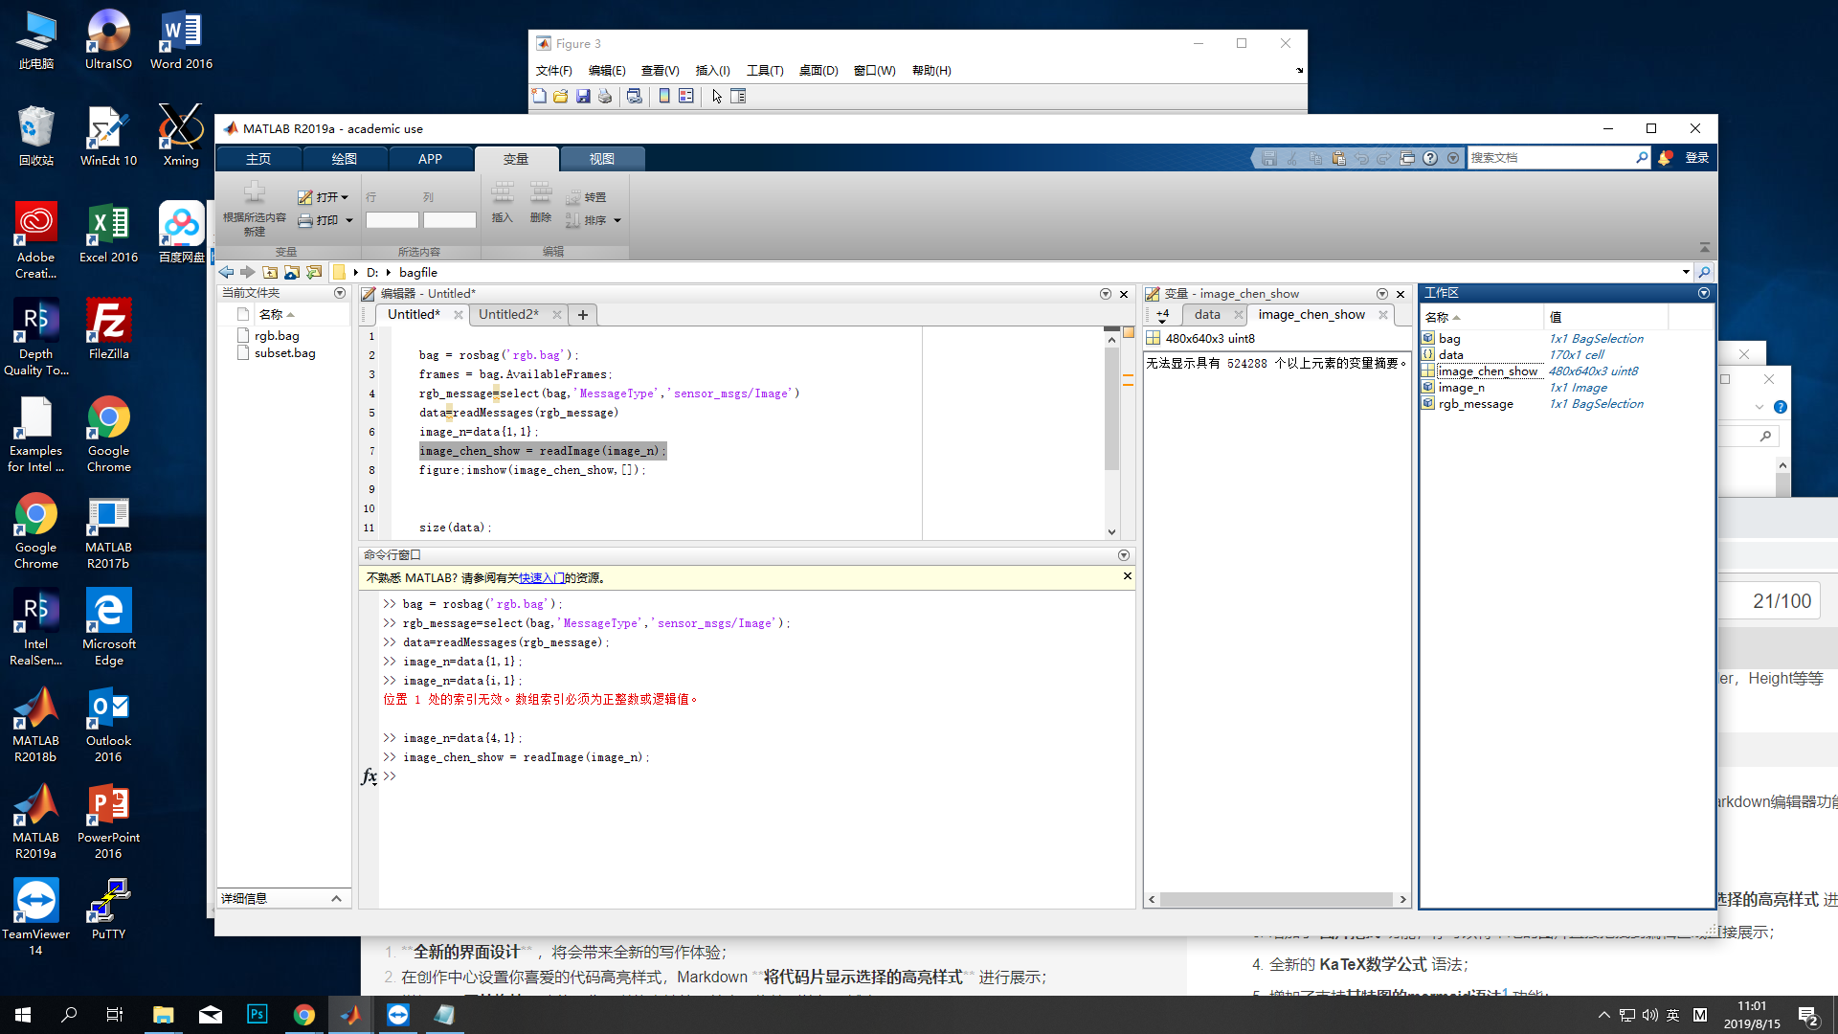Switch to the Untitled2* editor tab
This screenshot has width=1838, height=1034.
tap(508, 315)
